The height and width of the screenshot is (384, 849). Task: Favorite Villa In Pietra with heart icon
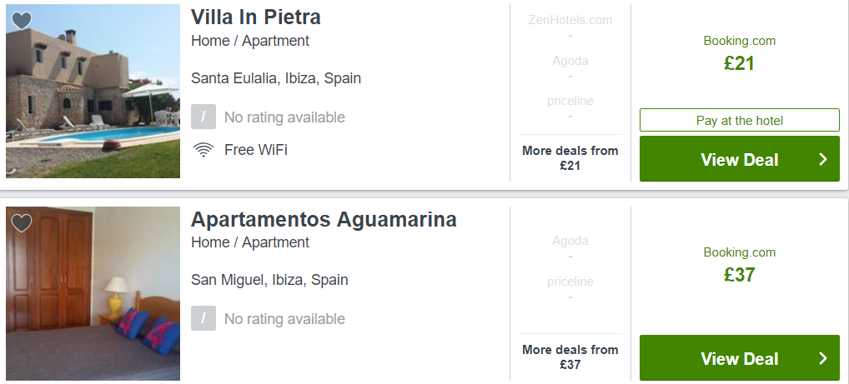(22, 21)
